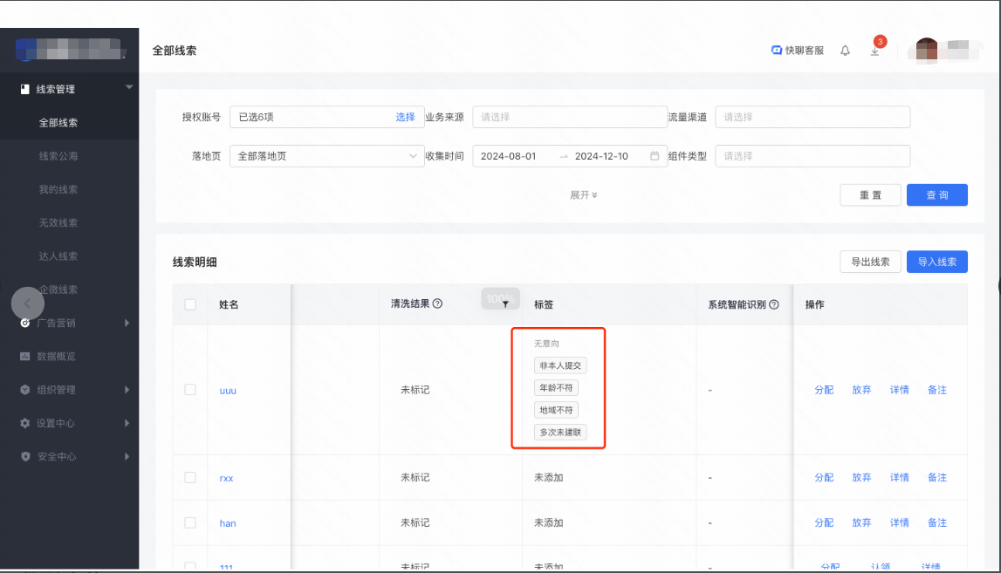The width and height of the screenshot is (1001, 573).
Task: Click the blue 查询 search button
Action: (936, 194)
